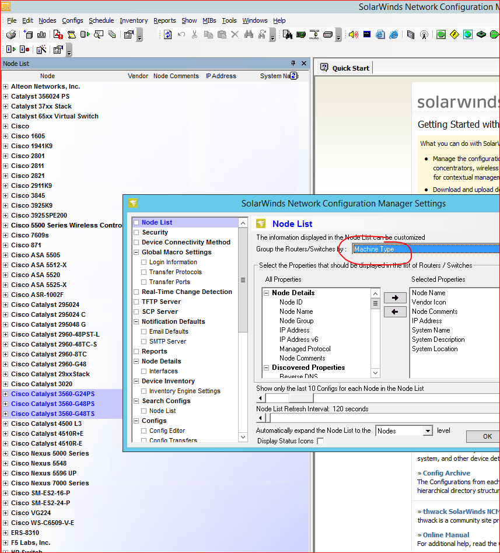Expand the Alteon Networks, Inc. node

(6, 86)
